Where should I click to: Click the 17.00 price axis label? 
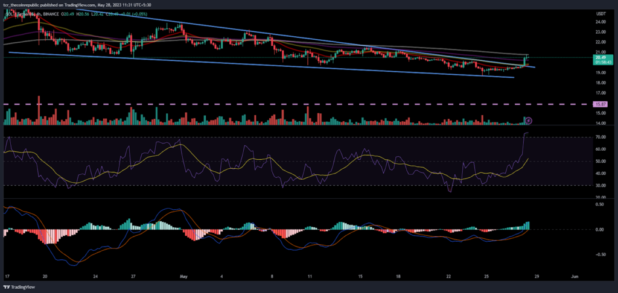[x=602, y=93]
